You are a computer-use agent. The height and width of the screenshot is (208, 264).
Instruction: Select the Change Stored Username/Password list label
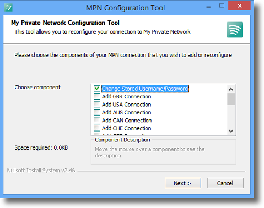pos(145,89)
